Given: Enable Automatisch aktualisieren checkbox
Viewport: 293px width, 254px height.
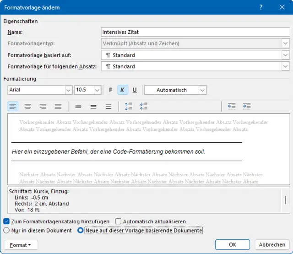Looking at the screenshot, I should coord(118,222).
